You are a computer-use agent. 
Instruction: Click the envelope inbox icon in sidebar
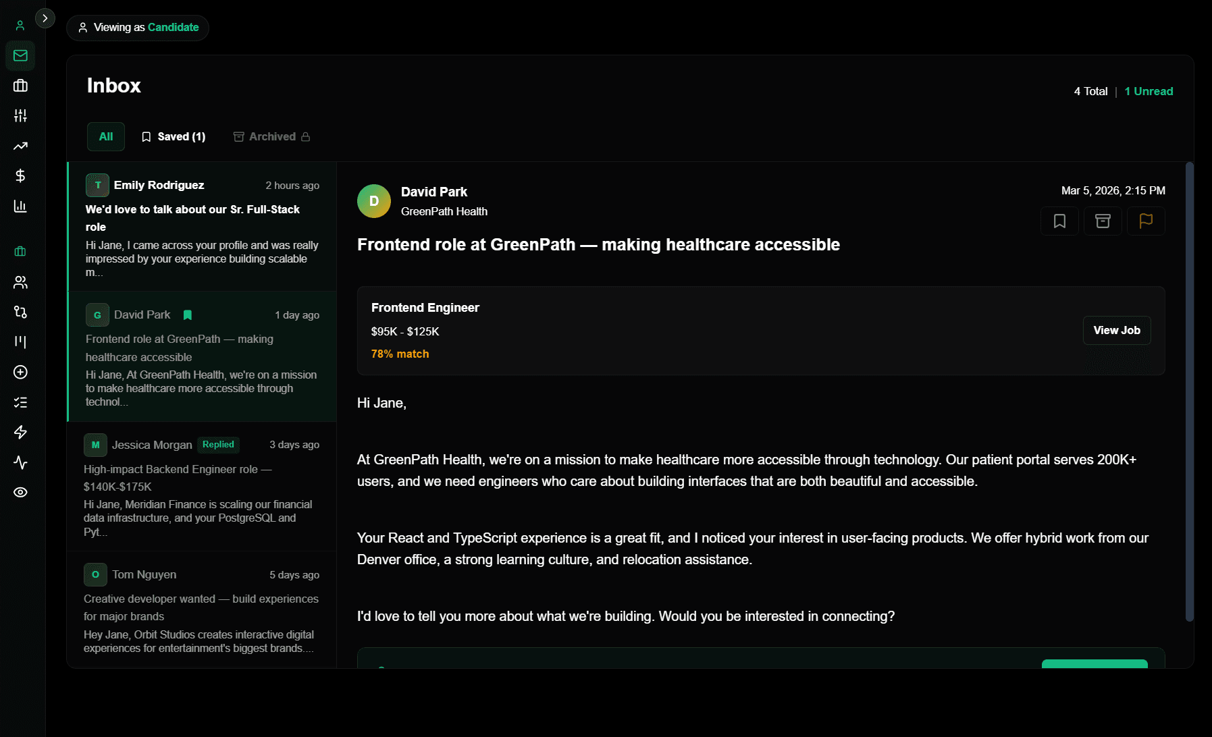pyautogui.click(x=20, y=55)
